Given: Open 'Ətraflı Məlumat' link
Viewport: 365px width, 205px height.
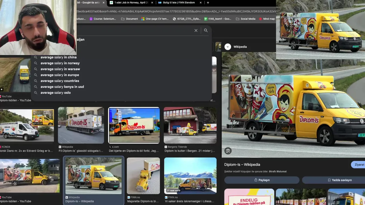Looking at the screenshot, I should click(x=278, y=171).
